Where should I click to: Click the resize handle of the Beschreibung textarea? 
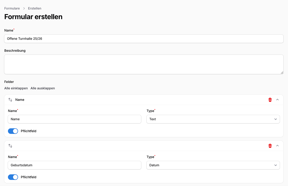(x=282, y=72)
